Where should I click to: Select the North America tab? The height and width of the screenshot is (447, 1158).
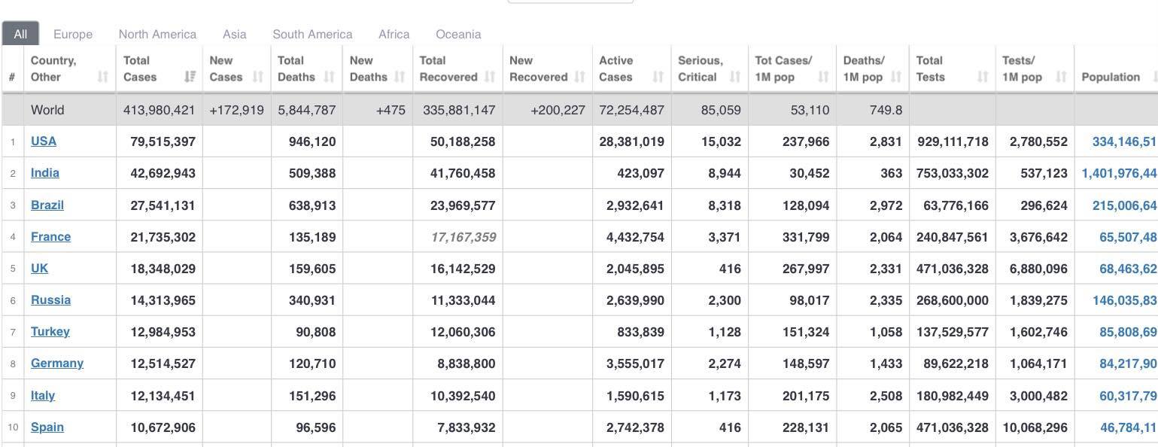(x=157, y=35)
